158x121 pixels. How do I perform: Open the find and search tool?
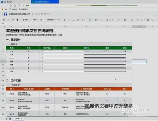coord(152,20)
